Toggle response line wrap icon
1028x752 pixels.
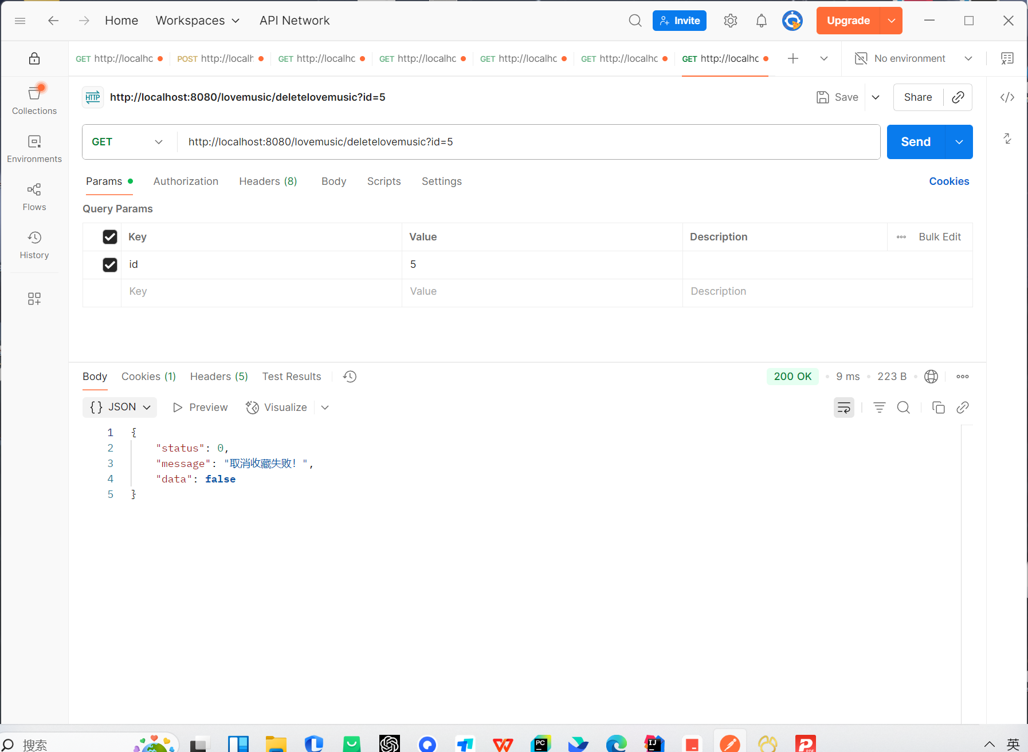(844, 407)
